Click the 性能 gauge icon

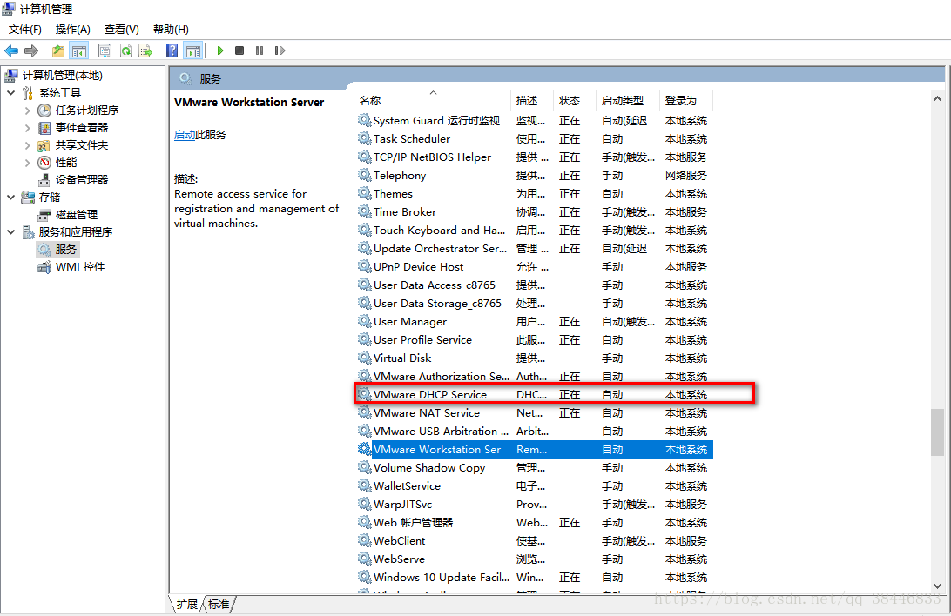click(44, 163)
